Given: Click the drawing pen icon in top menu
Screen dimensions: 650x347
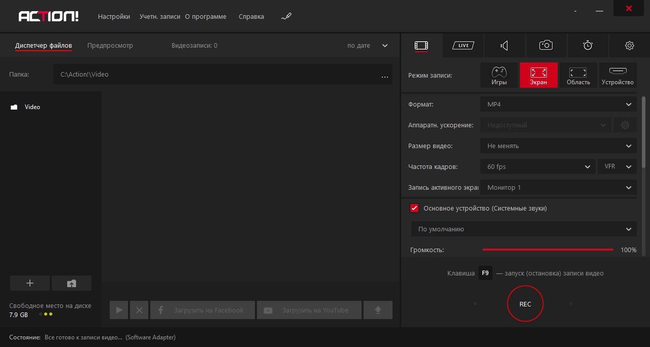Looking at the screenshot, I should point(286,16).
